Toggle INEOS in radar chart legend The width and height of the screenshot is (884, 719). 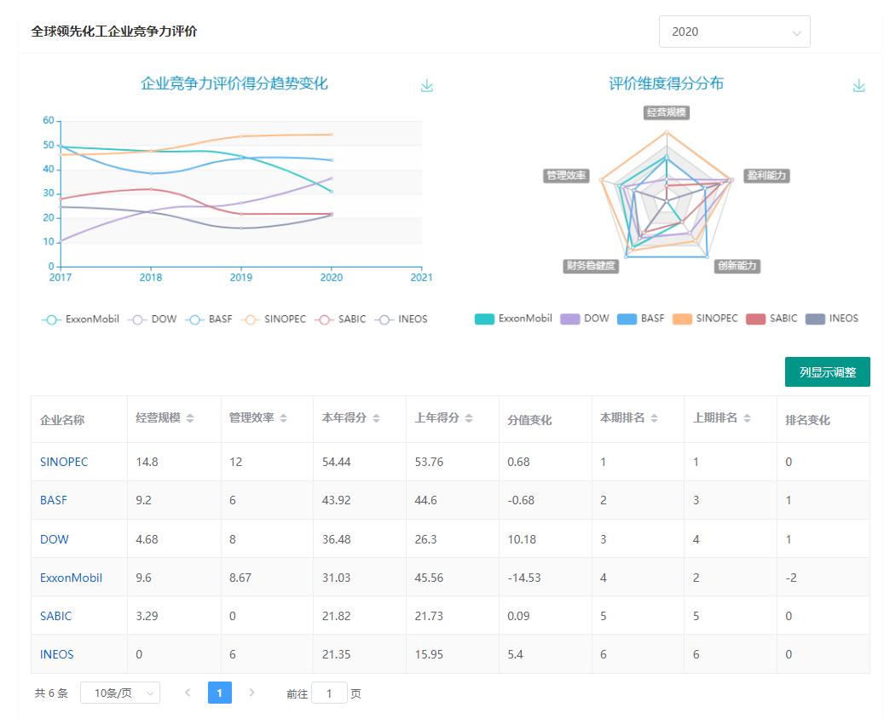click(832, 319)
